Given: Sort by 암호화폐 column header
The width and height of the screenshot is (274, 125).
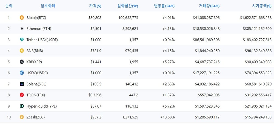Looking at the screenshot, I should [48, 6].
